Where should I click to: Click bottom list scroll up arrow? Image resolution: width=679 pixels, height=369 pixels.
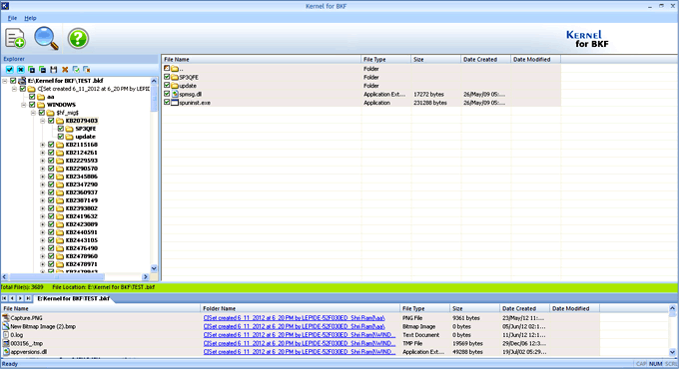tap(672, 308)
